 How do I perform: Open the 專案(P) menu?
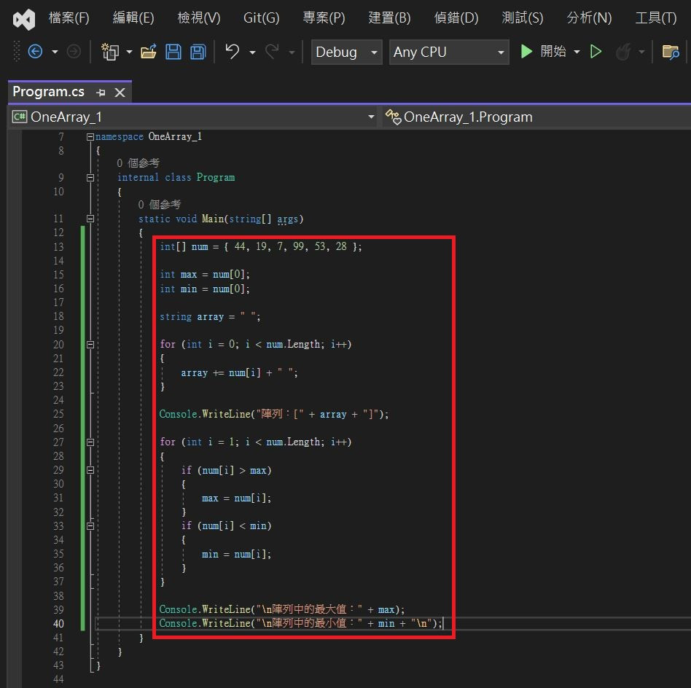(324, 18)
